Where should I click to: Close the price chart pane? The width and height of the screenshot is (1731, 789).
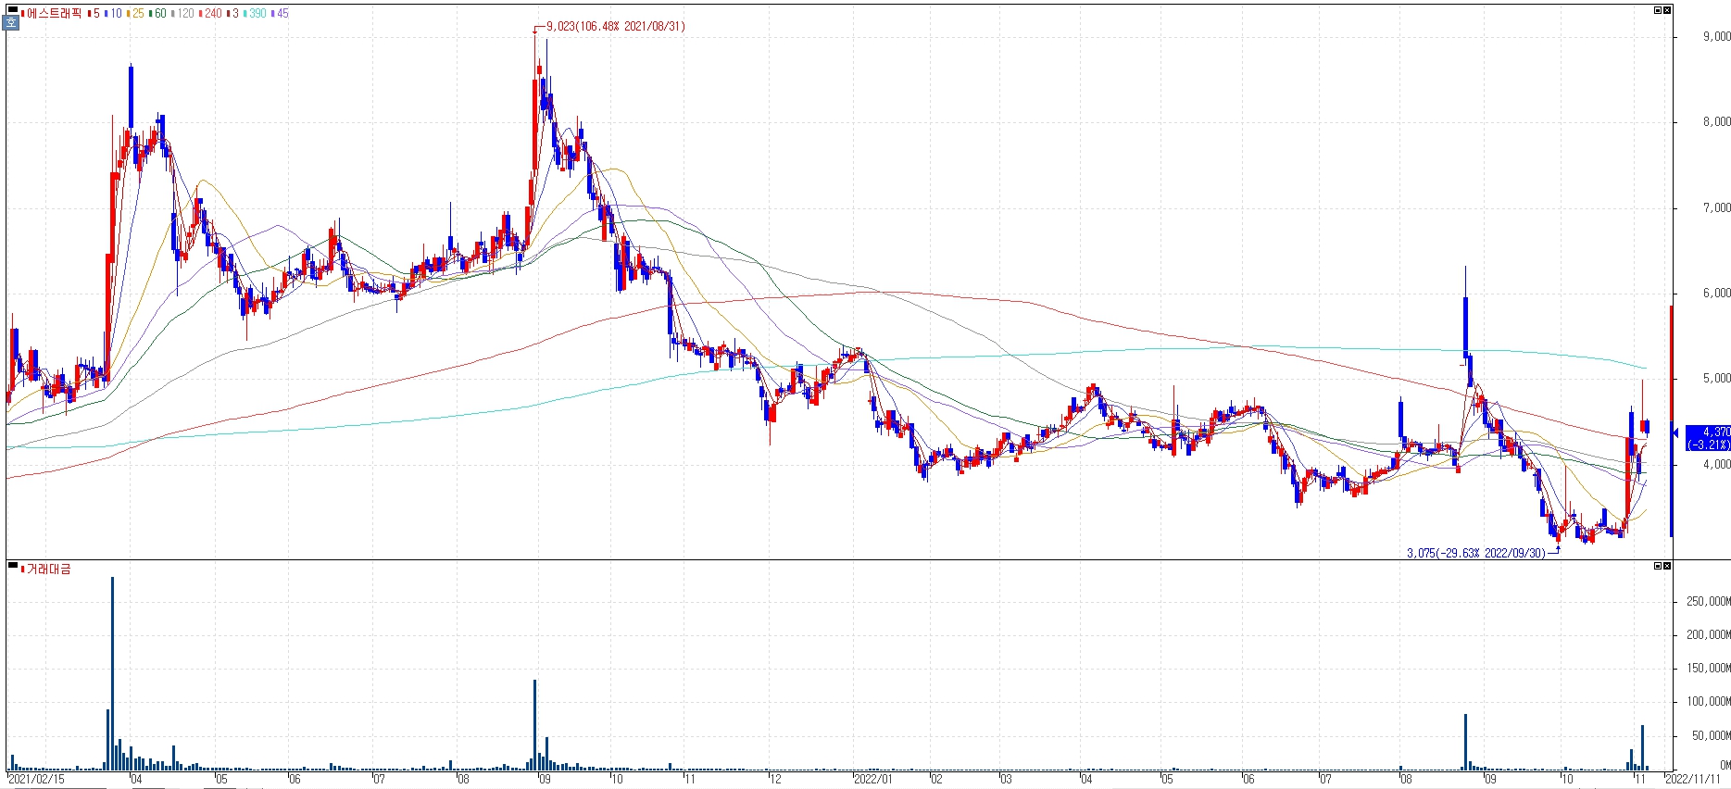coord(1667,10)
